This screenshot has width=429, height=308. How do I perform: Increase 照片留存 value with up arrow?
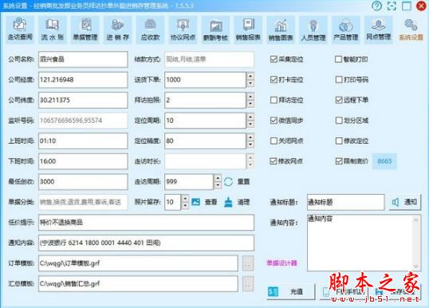tap(185, 198)
